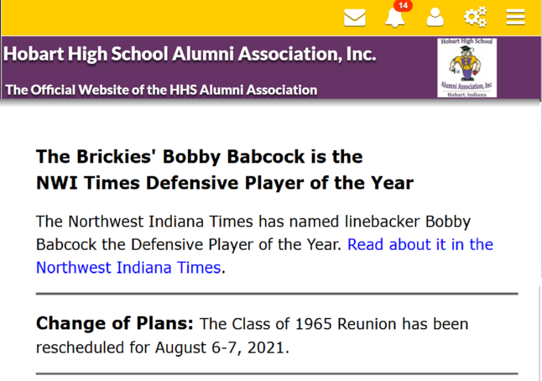Click the divider line below Babcock article
The image size is (542, 381).
tap(277, 294)
